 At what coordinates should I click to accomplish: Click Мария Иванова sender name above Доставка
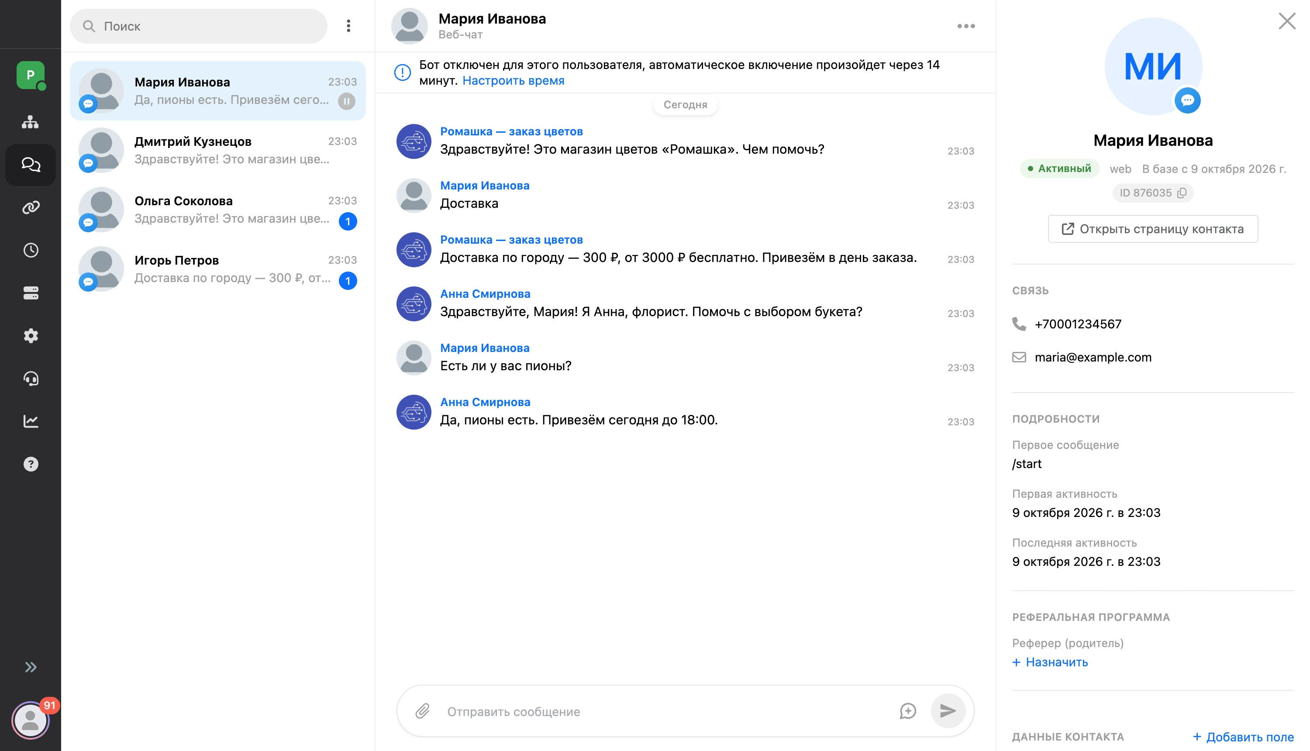pyautogui.click(x=484, y=186)
